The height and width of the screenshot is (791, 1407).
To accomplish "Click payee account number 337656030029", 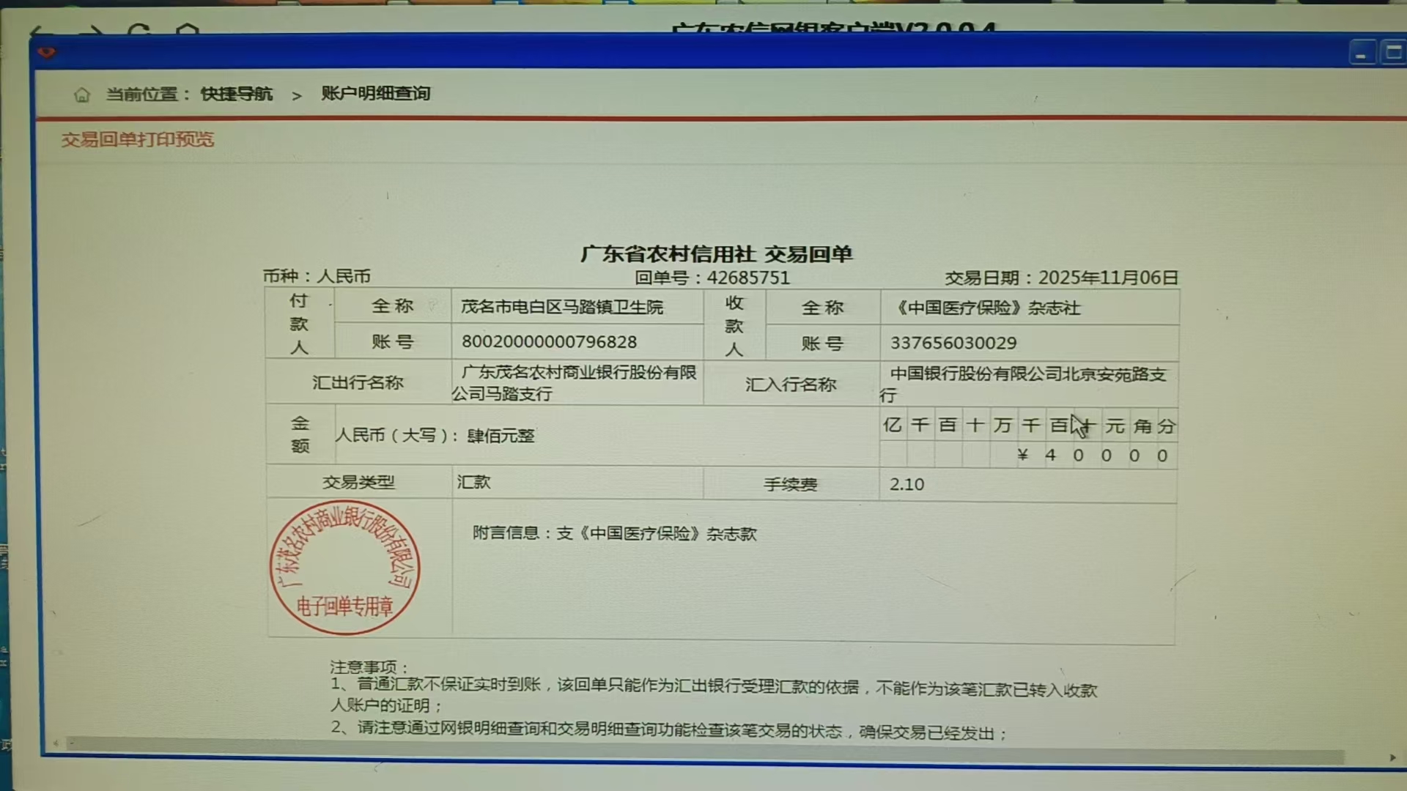I will pyautogui.click(x=953, y=343).
